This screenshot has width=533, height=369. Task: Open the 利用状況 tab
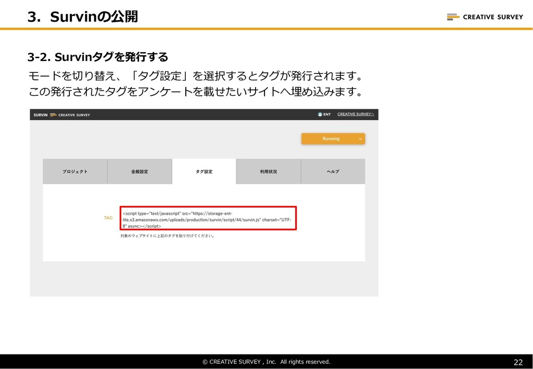(x=269, y=172)
